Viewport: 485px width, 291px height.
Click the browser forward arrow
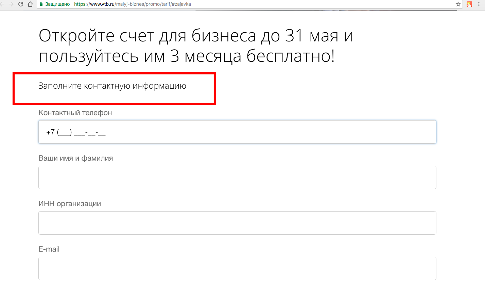11,4
